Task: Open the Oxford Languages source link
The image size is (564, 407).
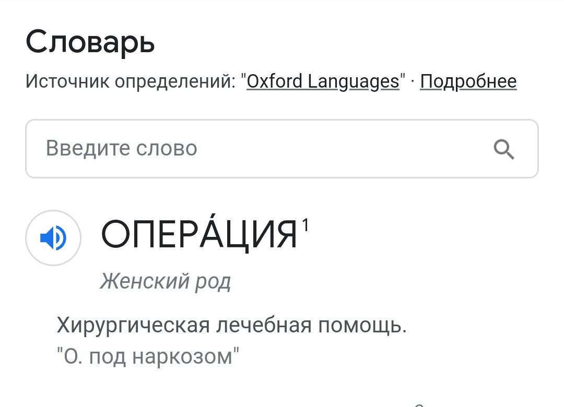Action: (x=323, y=81)
